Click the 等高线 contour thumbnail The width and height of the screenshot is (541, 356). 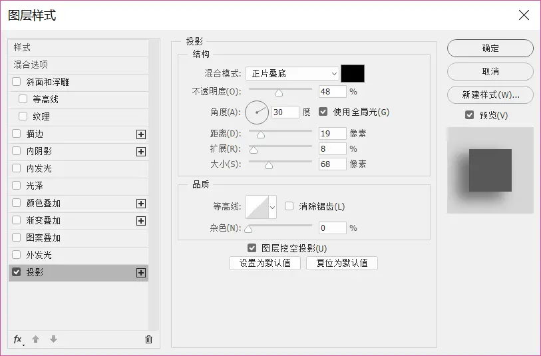click(257, 207)
